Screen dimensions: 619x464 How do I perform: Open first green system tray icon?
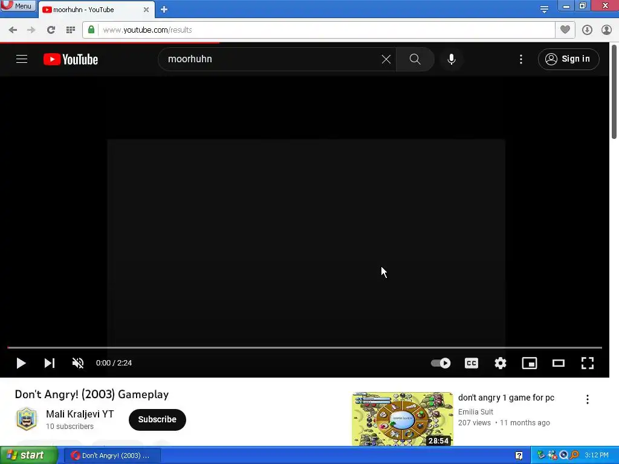(x=541, y=456)
